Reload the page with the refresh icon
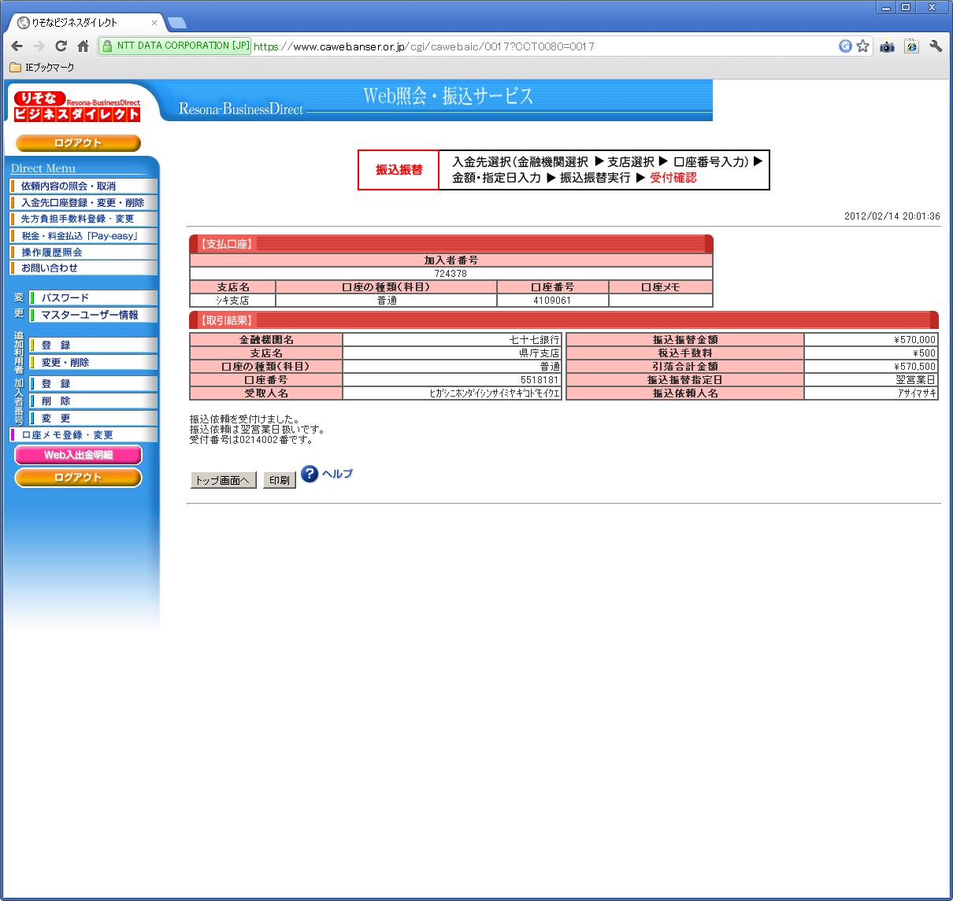This screenshot has width=953, height=901. (x=61, y=46)
